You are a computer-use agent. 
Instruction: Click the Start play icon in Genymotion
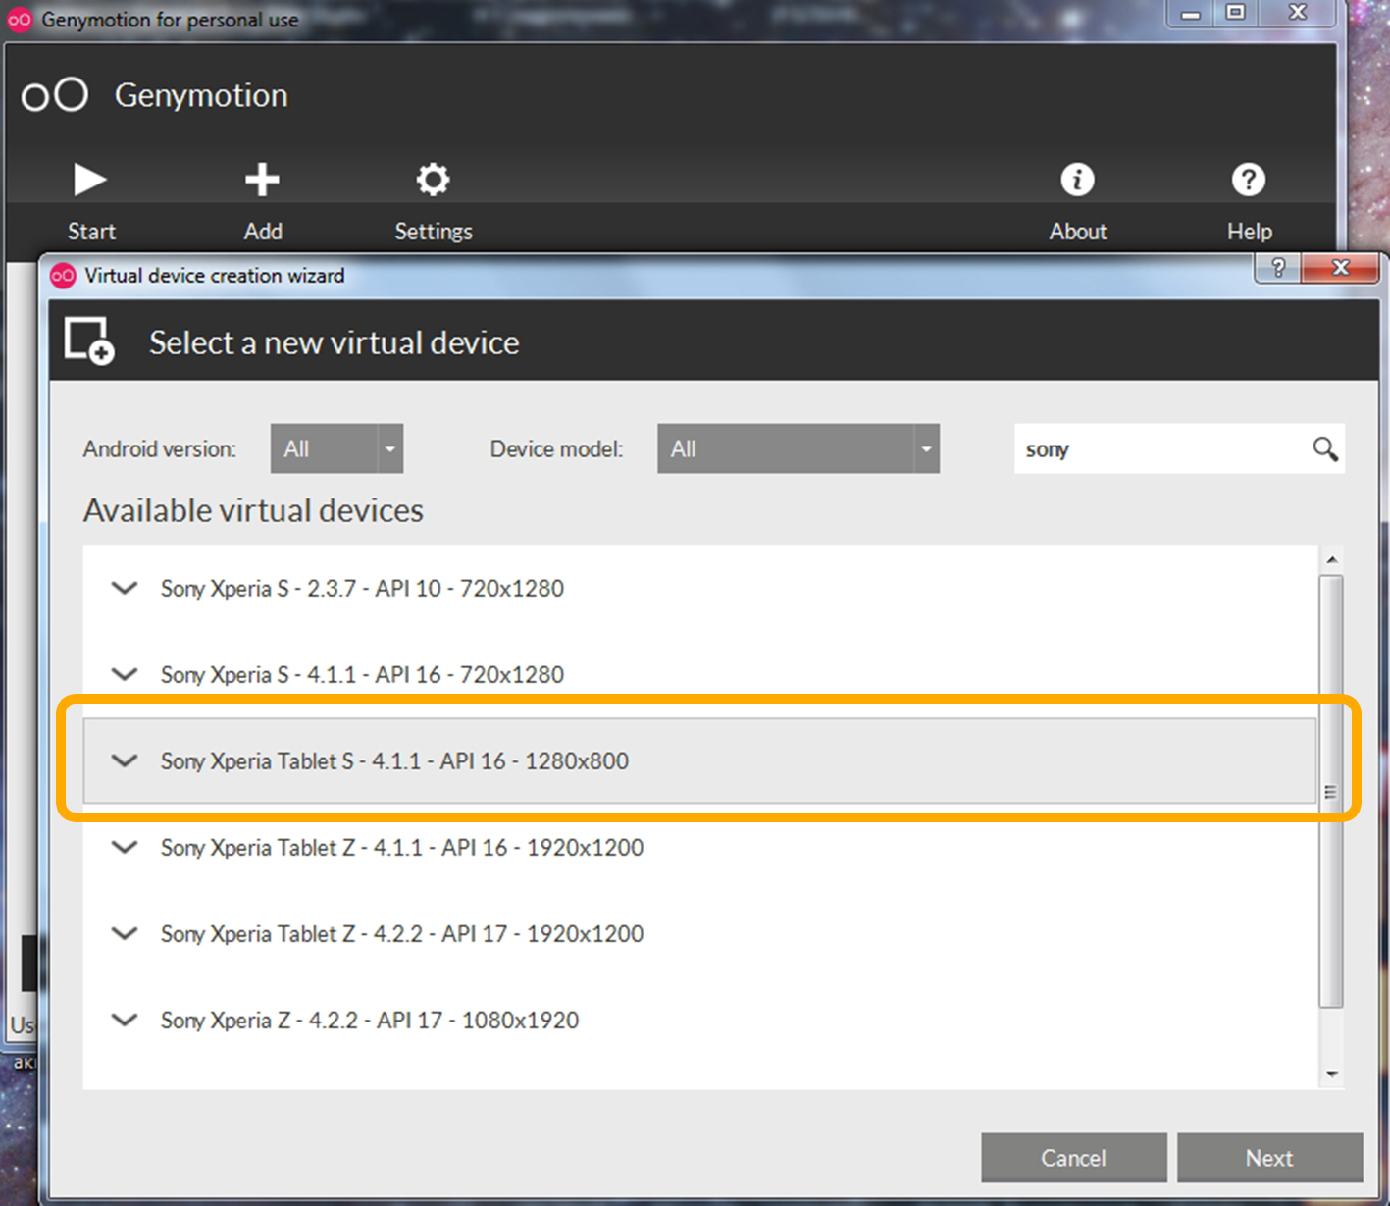coord(90,180)
